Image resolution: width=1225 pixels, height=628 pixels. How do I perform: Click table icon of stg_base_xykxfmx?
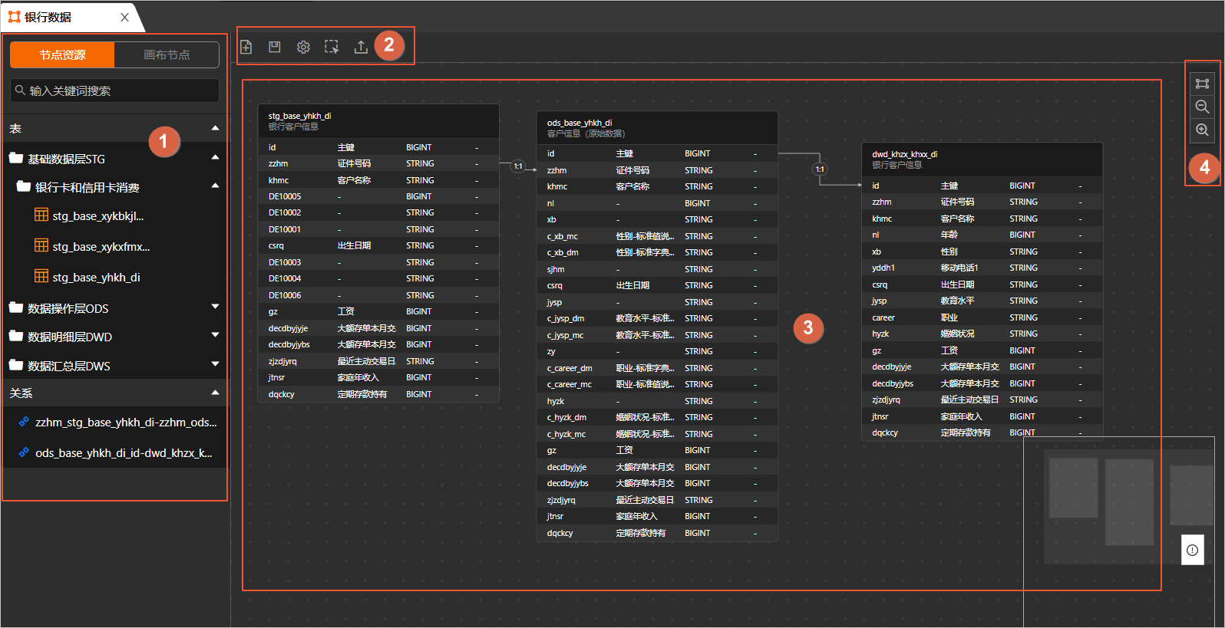click(x=41, y=245)
